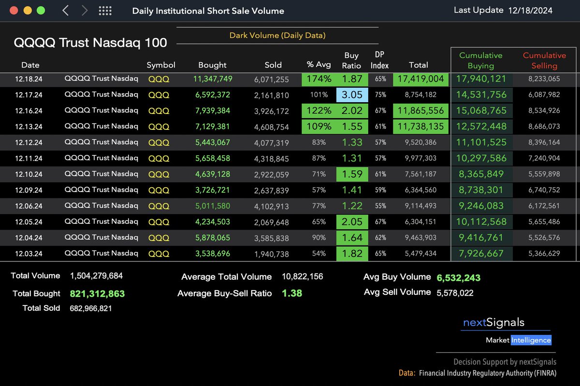
Task: Click the 75% DP Index cell
Action: 380,95
